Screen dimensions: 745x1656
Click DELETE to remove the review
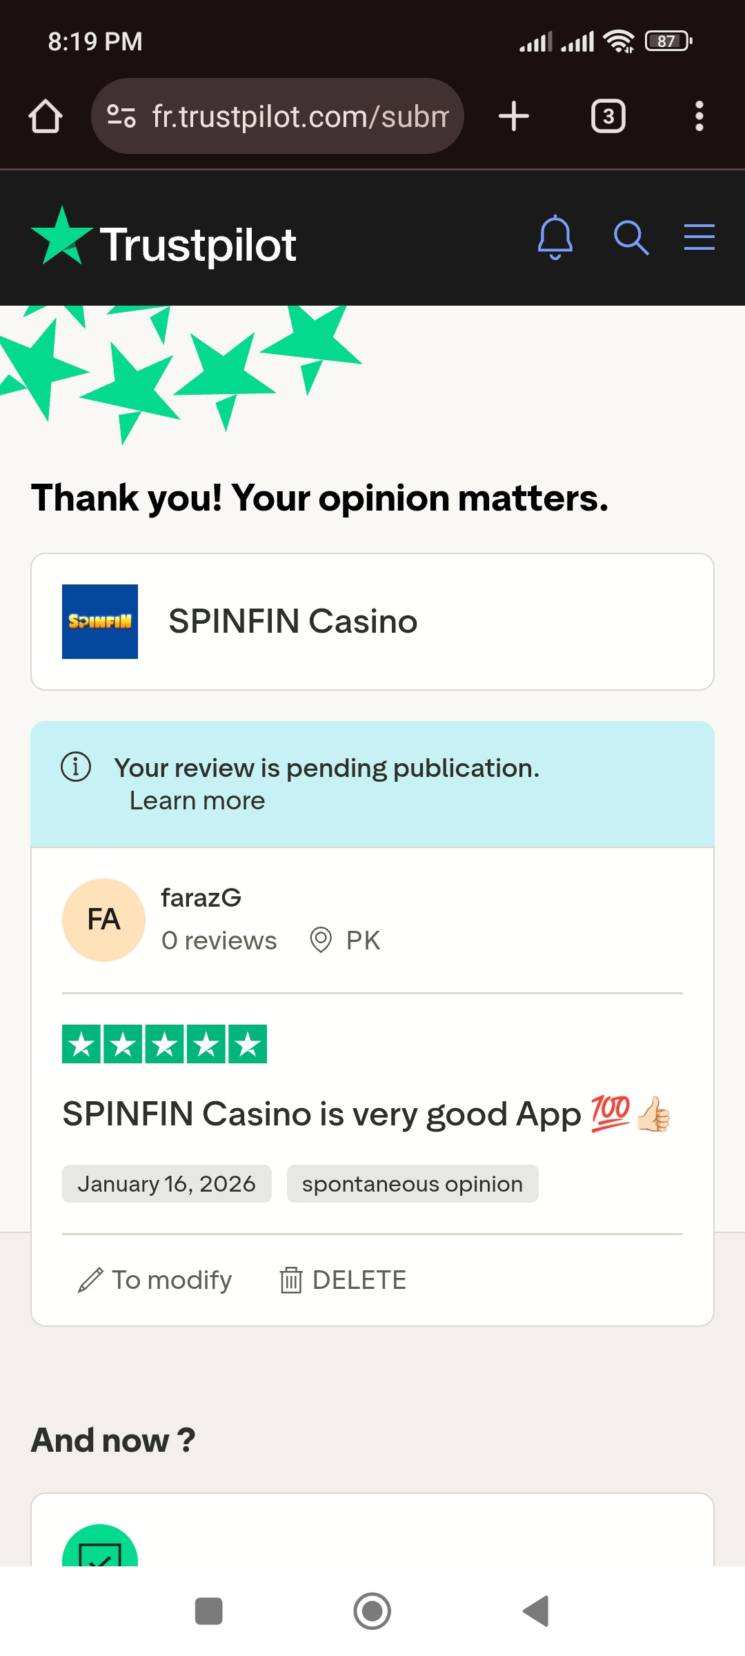(x=343, y=1280)
